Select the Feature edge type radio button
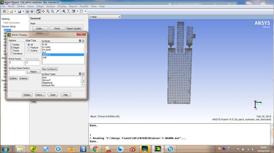The height and width of the screenshot is (153, 274). click(29, 47)
